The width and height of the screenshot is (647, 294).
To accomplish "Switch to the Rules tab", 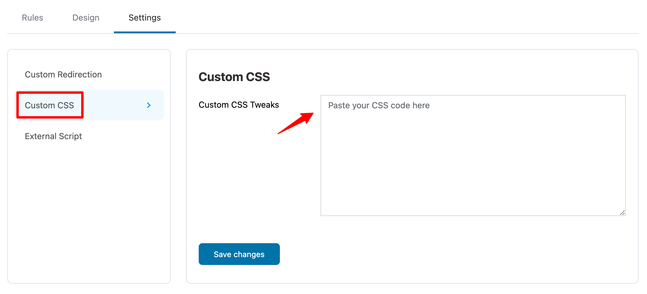I will pyautogui.click(x=32, y=18).
